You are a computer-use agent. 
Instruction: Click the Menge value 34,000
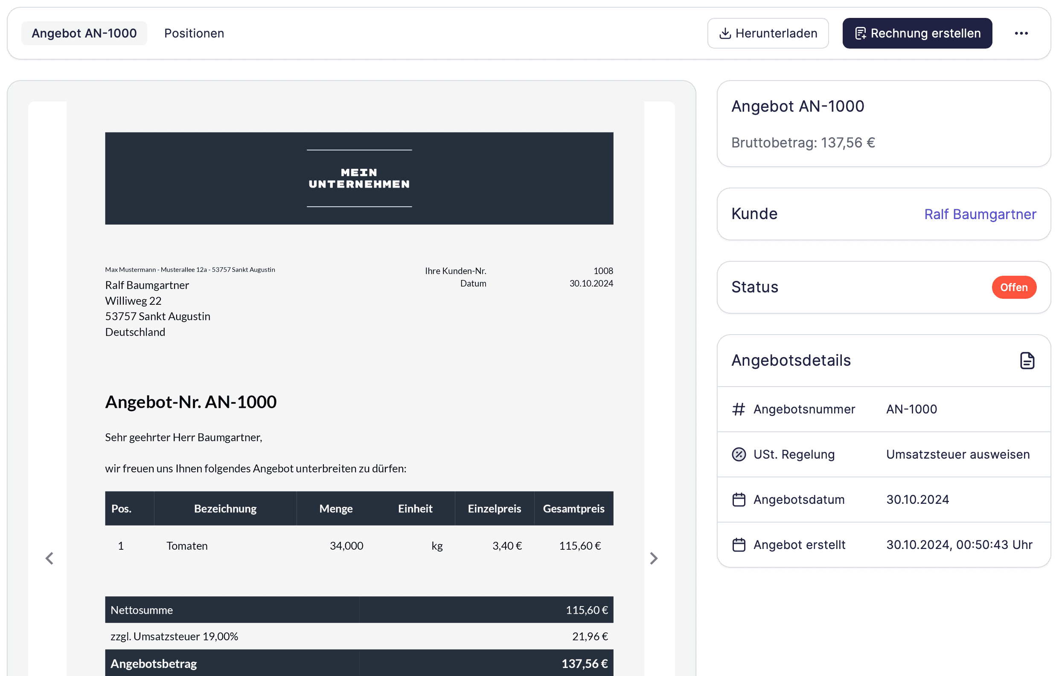pyautogui.click(x=346, y=546)
